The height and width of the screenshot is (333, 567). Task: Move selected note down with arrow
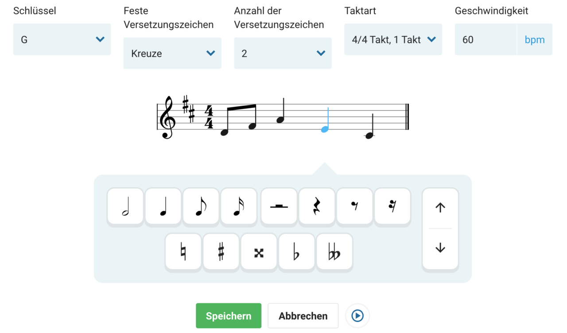coord(440,248)
